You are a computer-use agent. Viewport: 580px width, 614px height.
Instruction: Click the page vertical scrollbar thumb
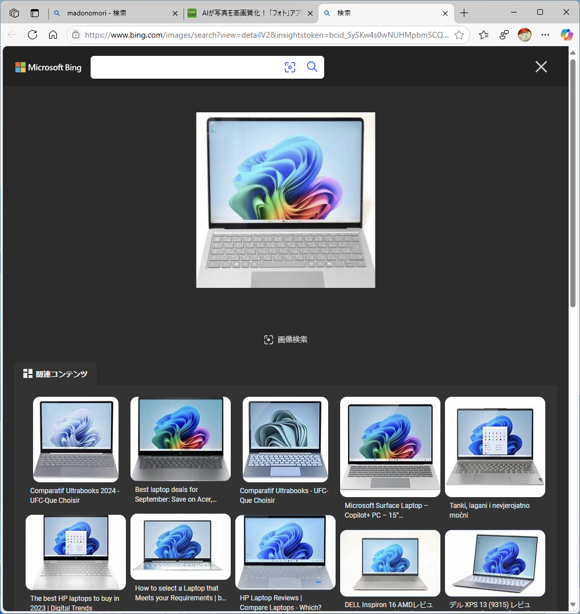click(573, 183)
